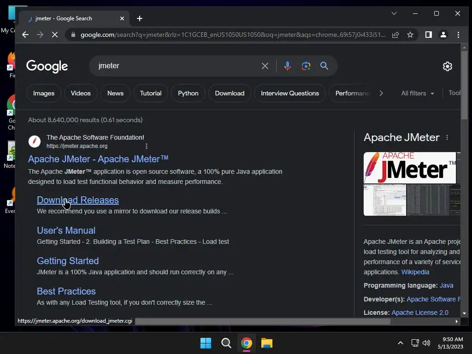
Task: Open the tab search dropdown arrow
Action: [x=394, y=13]
